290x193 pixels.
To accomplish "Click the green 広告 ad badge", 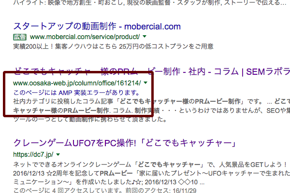I will 20,37.
